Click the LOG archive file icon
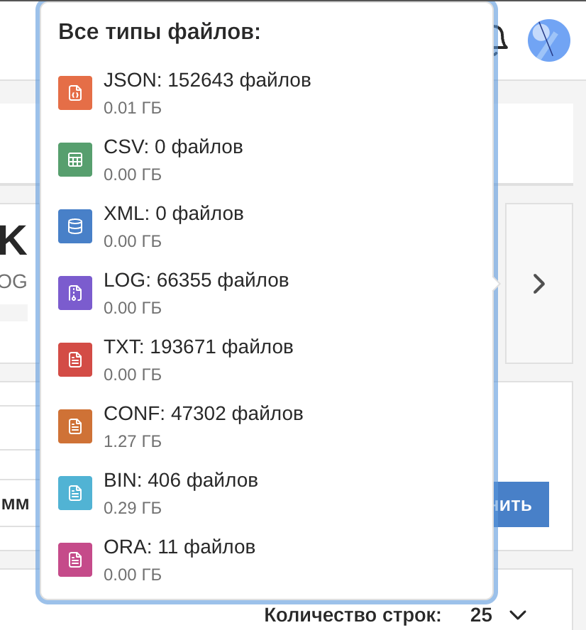Viewport: 586px width, 630px height. pyautogui.click(x=74, y=292)
